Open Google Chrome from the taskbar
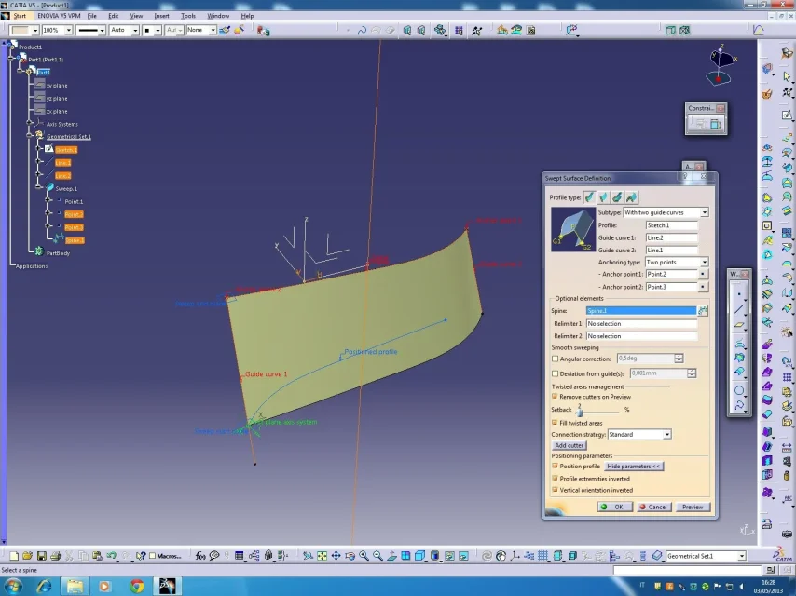The height and width of the screenshot is (596, 796). pos(137,586)
